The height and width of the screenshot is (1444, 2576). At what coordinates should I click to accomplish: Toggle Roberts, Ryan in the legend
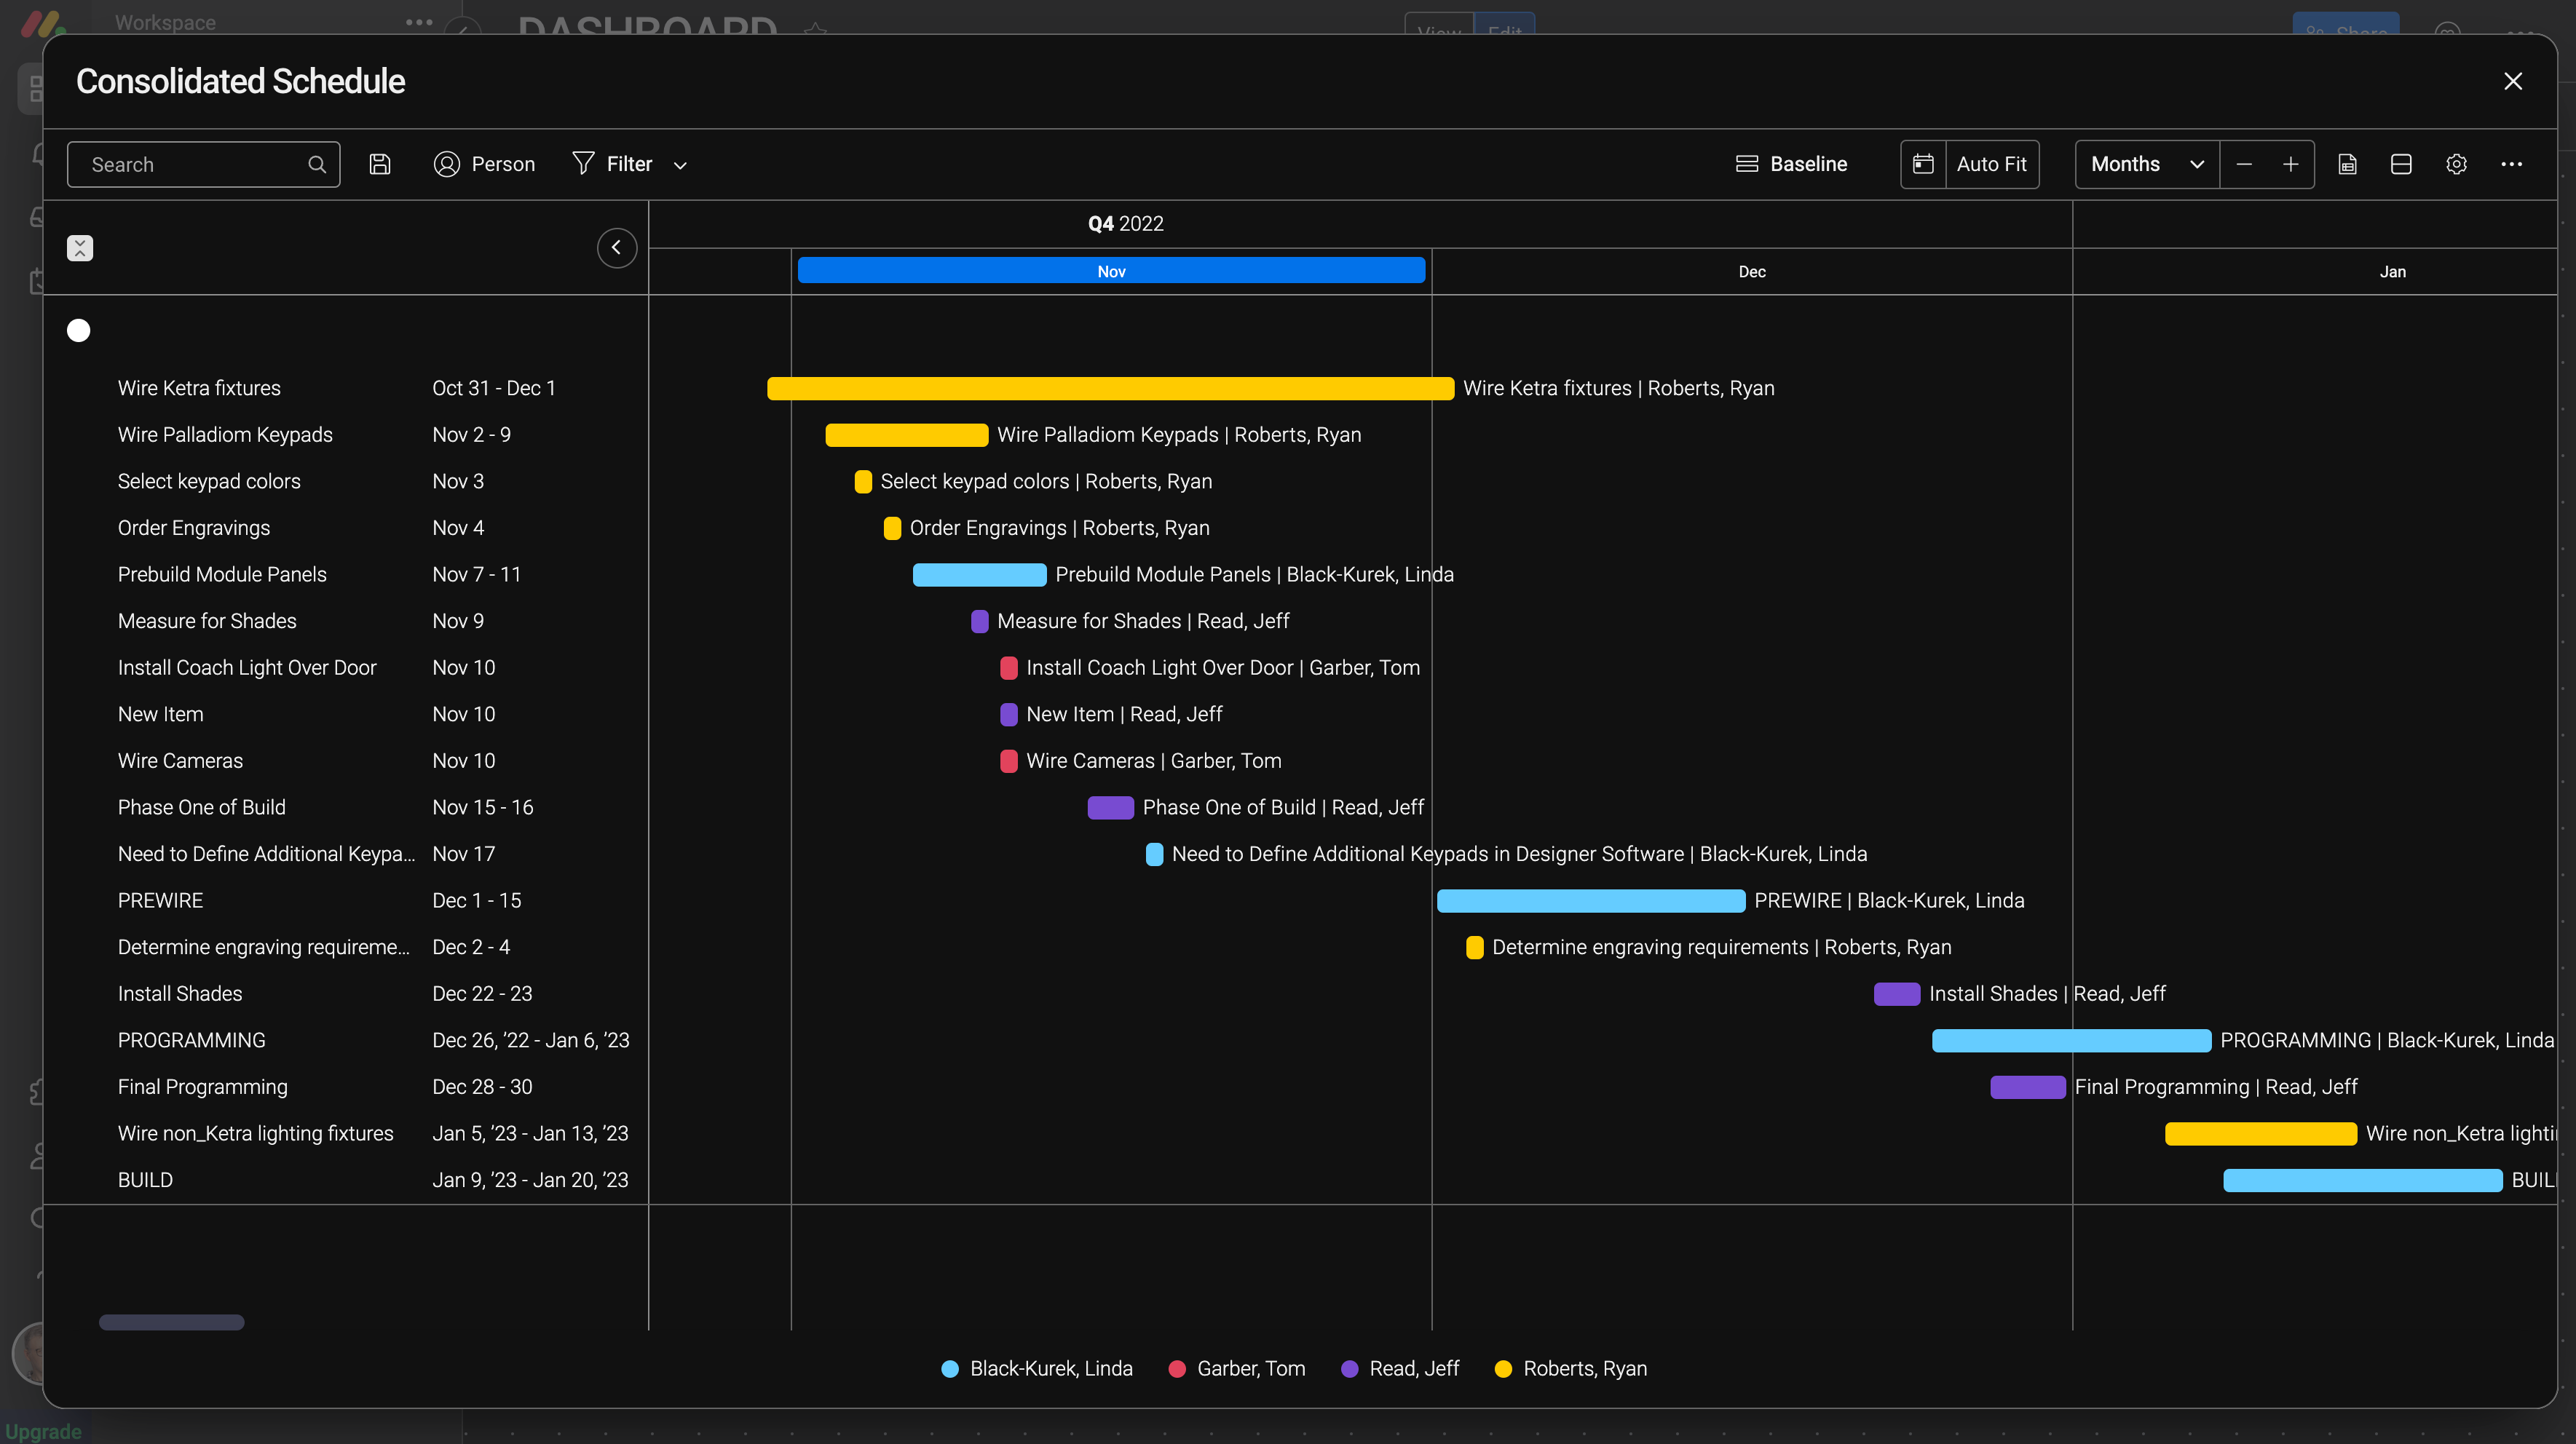click(1571, 1368)
